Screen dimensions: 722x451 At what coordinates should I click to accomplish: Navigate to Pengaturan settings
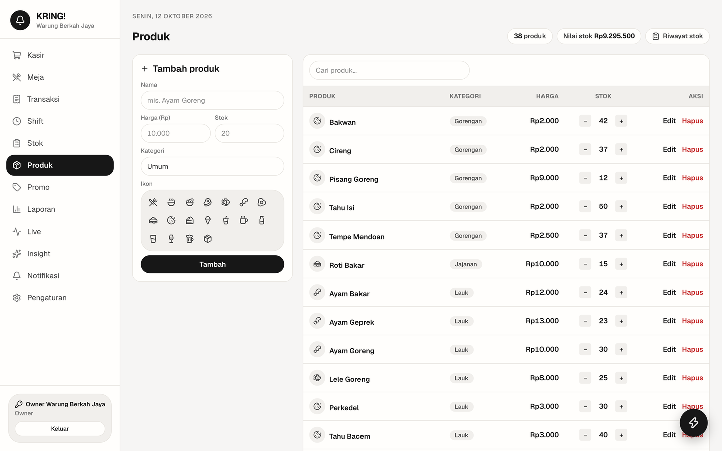coord(60,298)
